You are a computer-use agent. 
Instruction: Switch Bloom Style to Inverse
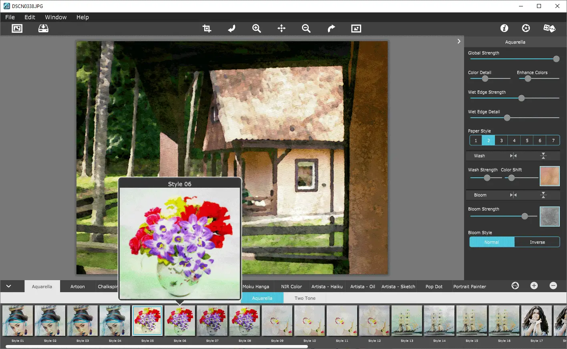(x=537, y=242)
